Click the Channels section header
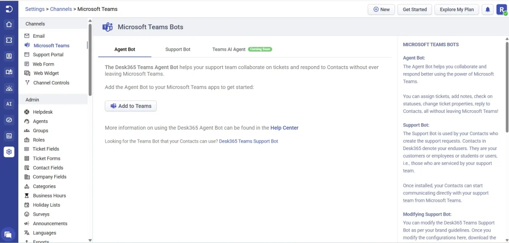 (53, 24)
